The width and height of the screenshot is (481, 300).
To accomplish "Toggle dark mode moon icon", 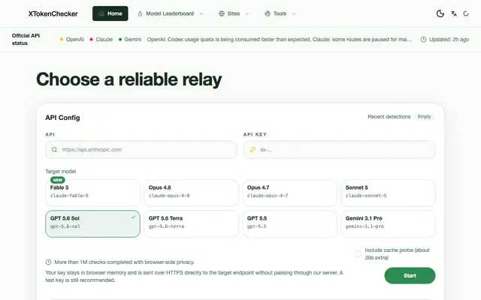I will coord(440,13).
